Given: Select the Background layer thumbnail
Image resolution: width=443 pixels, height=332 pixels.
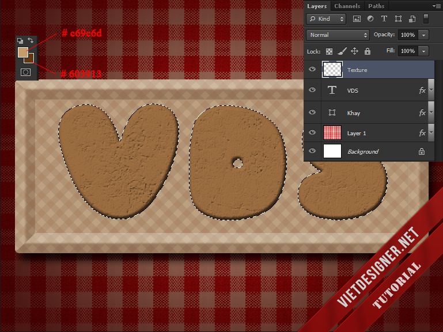Looking at the screenshot, I should (332, 151).
